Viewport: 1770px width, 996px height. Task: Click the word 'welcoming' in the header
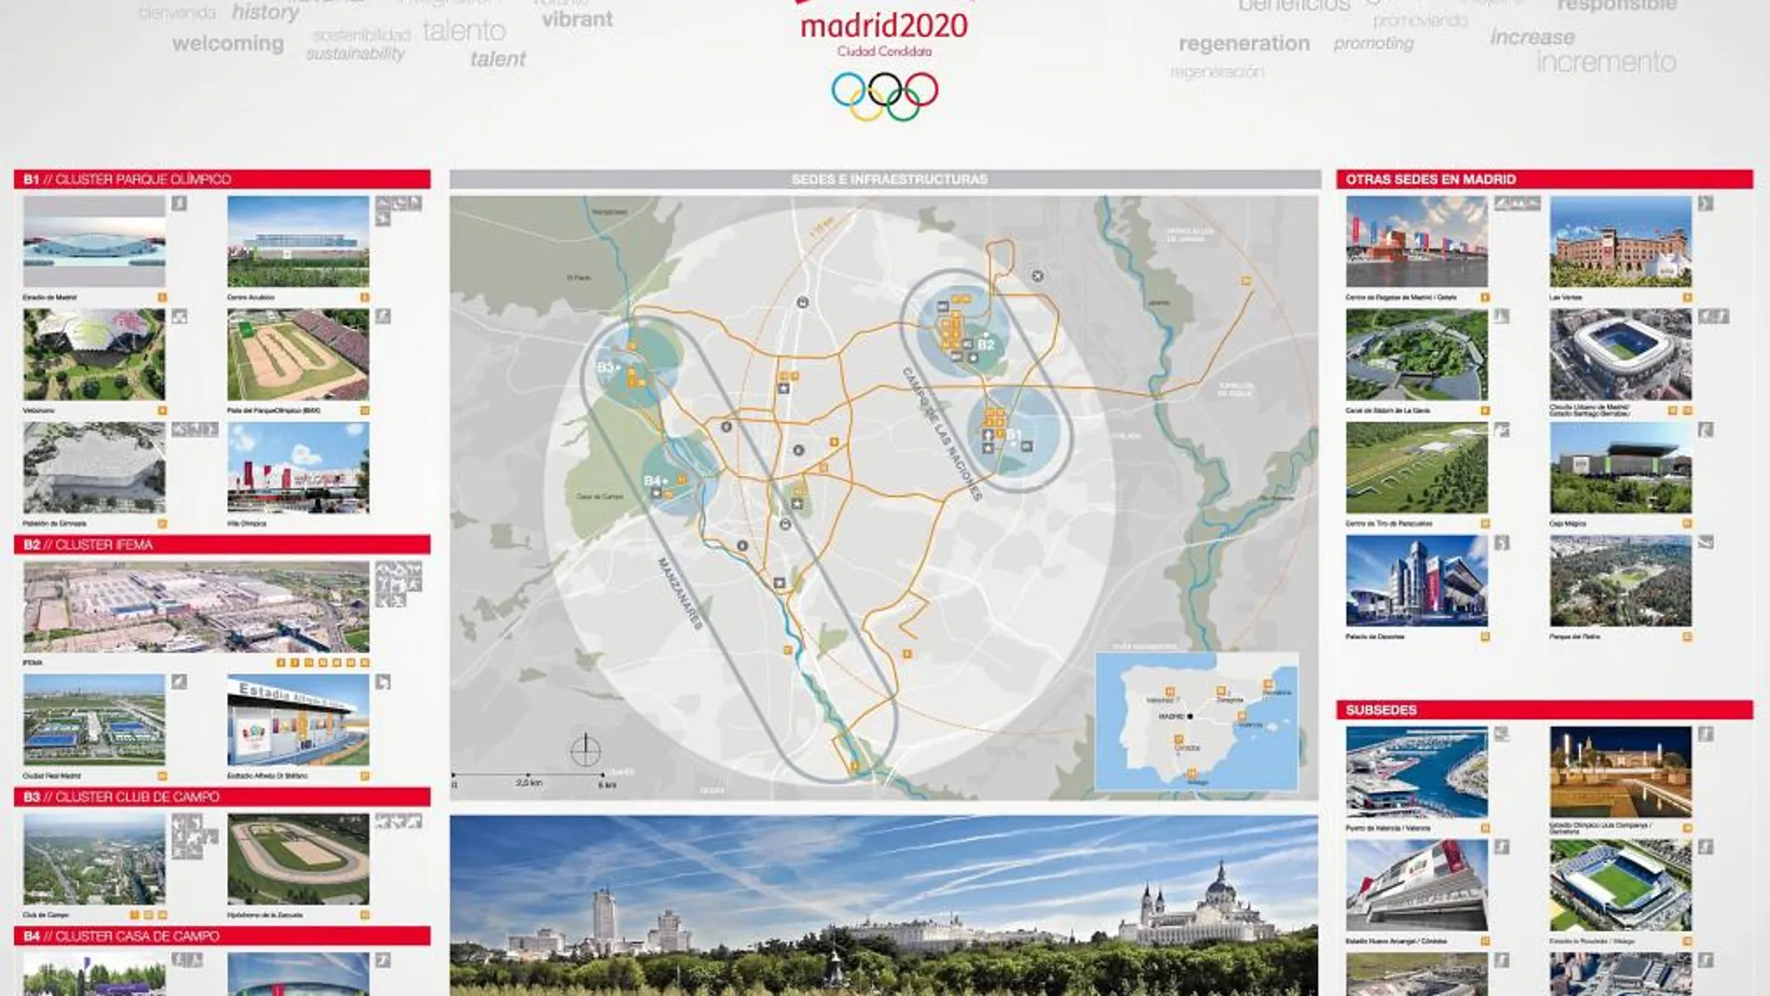[228, 43]
